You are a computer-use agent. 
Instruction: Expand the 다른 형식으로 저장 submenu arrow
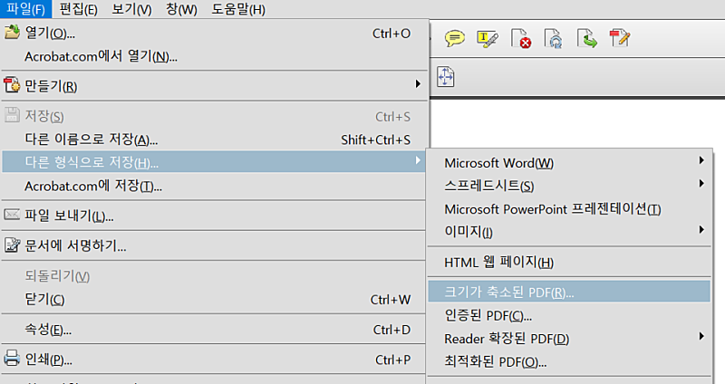point(418,160)
